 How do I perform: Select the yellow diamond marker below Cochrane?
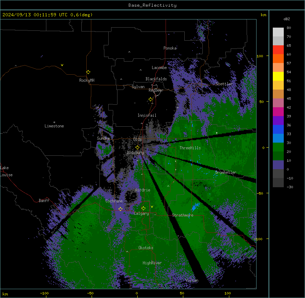pyautogui.click(x=120, y=209)
